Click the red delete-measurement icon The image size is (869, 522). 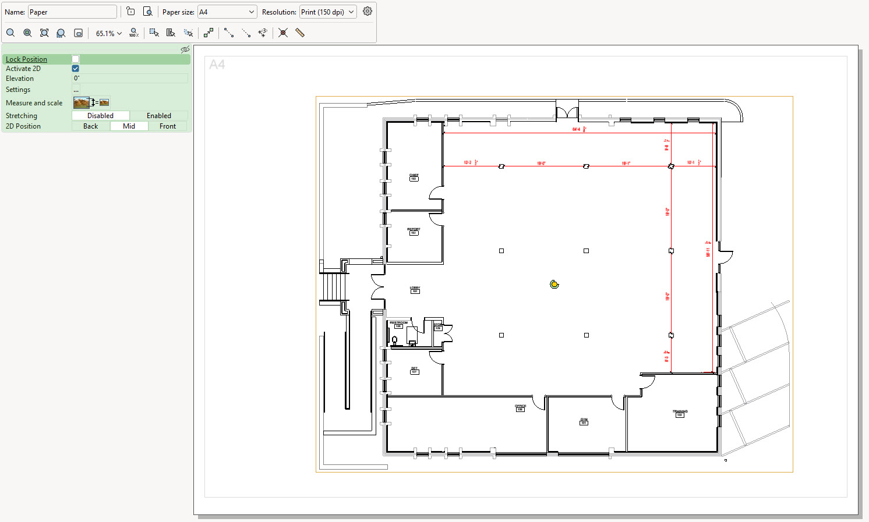point(283,33)
